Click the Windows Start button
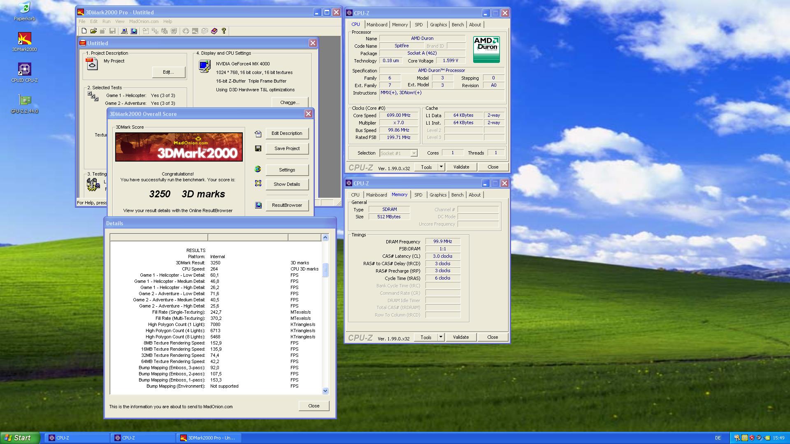Screen dimensions: 790x444 tap(20, 438)
